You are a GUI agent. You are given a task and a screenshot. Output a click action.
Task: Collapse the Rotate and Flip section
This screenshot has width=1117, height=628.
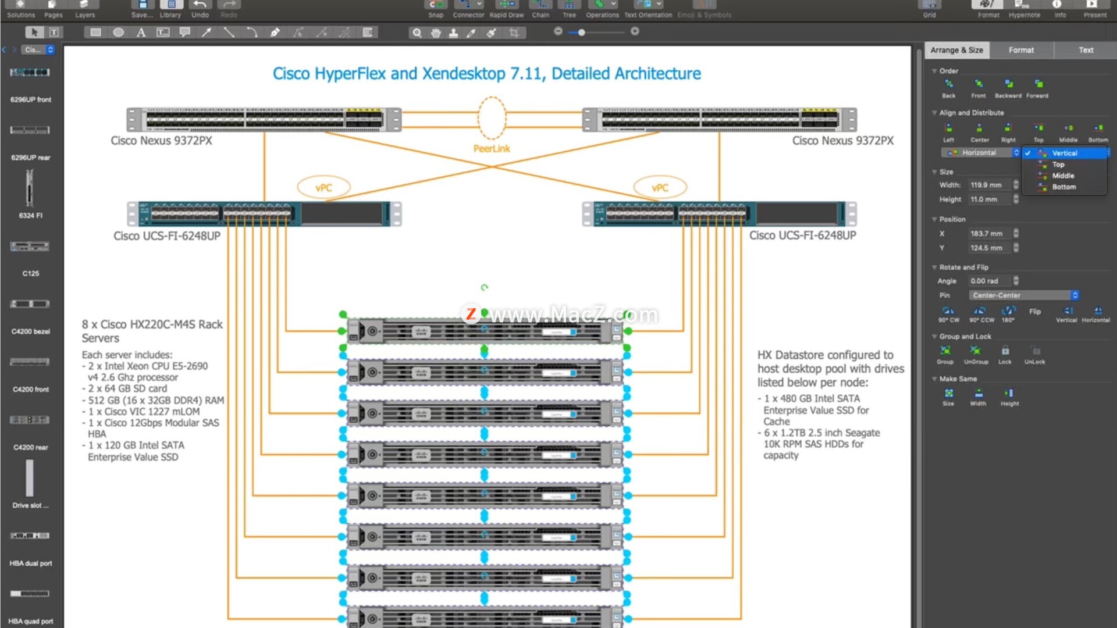click(x=934, y=267)
